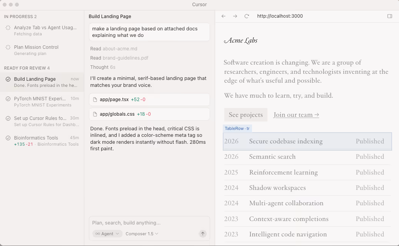Screen dimensions: 399x246
Task: Click the send arrow button in chat
Action: [202, 234]
